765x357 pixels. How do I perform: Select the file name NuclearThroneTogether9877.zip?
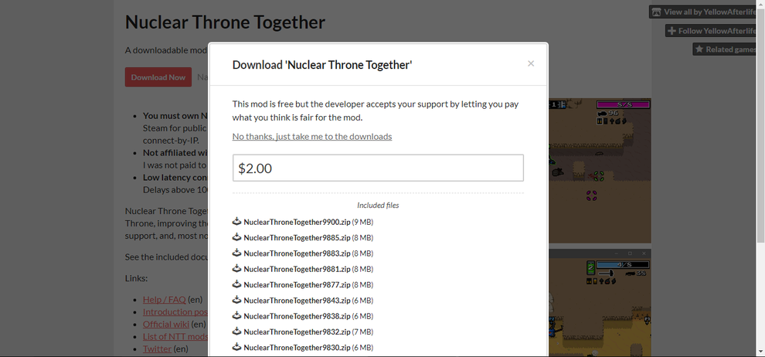click(297, 285)
